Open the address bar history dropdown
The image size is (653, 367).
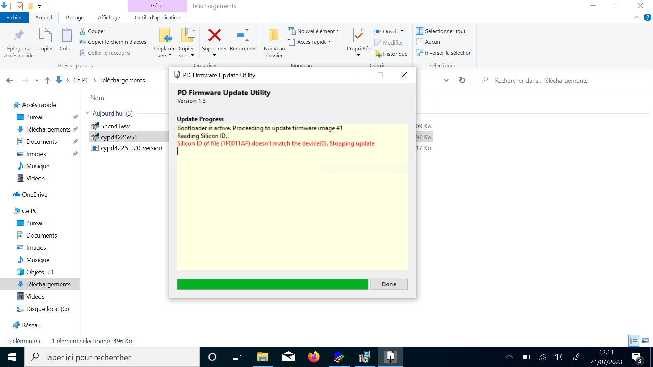(x=446, y=80)
